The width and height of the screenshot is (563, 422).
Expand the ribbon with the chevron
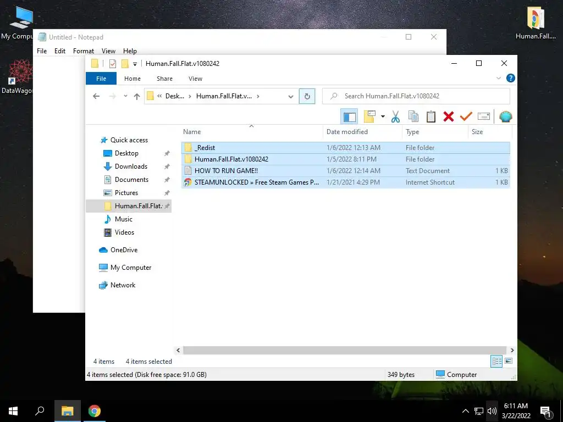tap(498, 78)
